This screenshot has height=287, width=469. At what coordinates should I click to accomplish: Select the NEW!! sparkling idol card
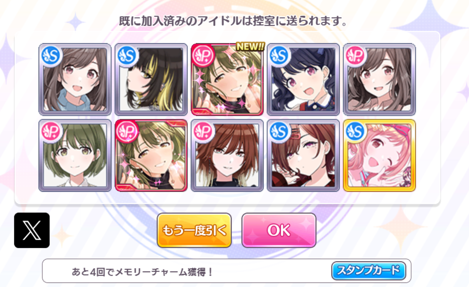pyautogui.click(x=227, y=79)
